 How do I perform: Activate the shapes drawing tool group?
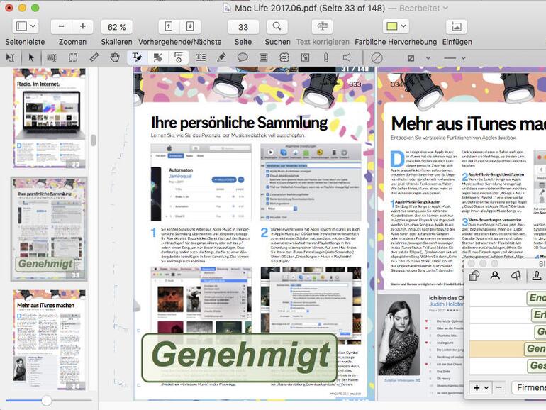pyautogui.click(x=157, y=57)
